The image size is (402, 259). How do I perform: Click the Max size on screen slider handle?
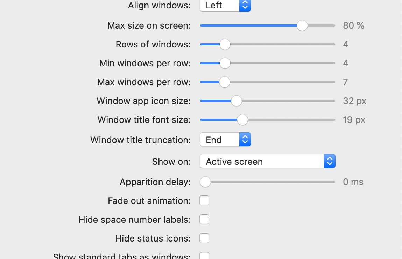point(302,25)
